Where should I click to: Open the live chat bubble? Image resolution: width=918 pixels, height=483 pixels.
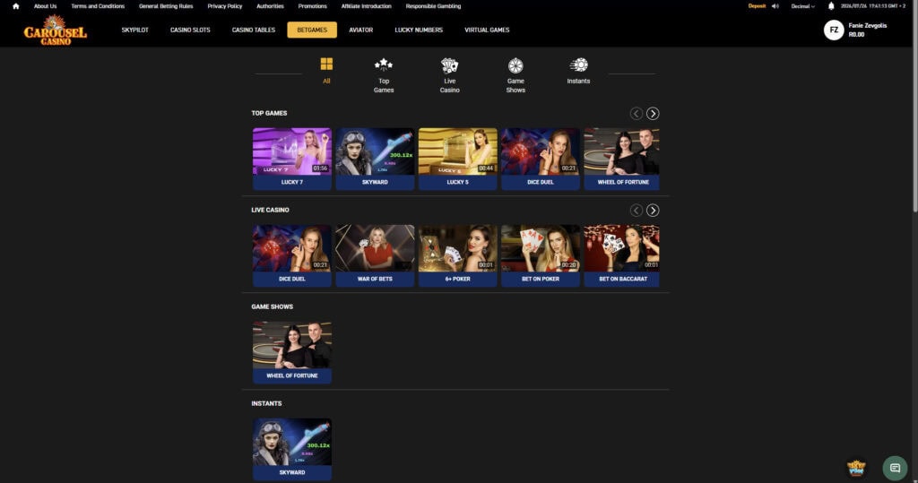coord(895,468)
